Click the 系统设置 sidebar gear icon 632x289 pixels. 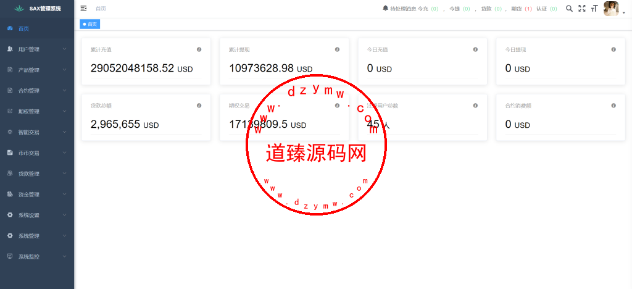[x=10, y=215]
